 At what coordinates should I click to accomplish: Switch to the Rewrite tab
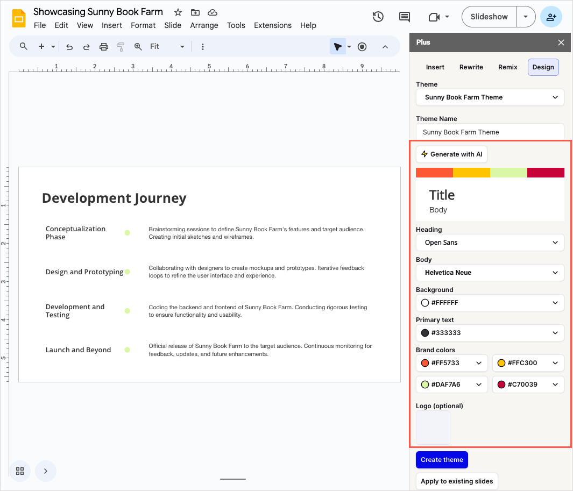click(x=471, y=67)
